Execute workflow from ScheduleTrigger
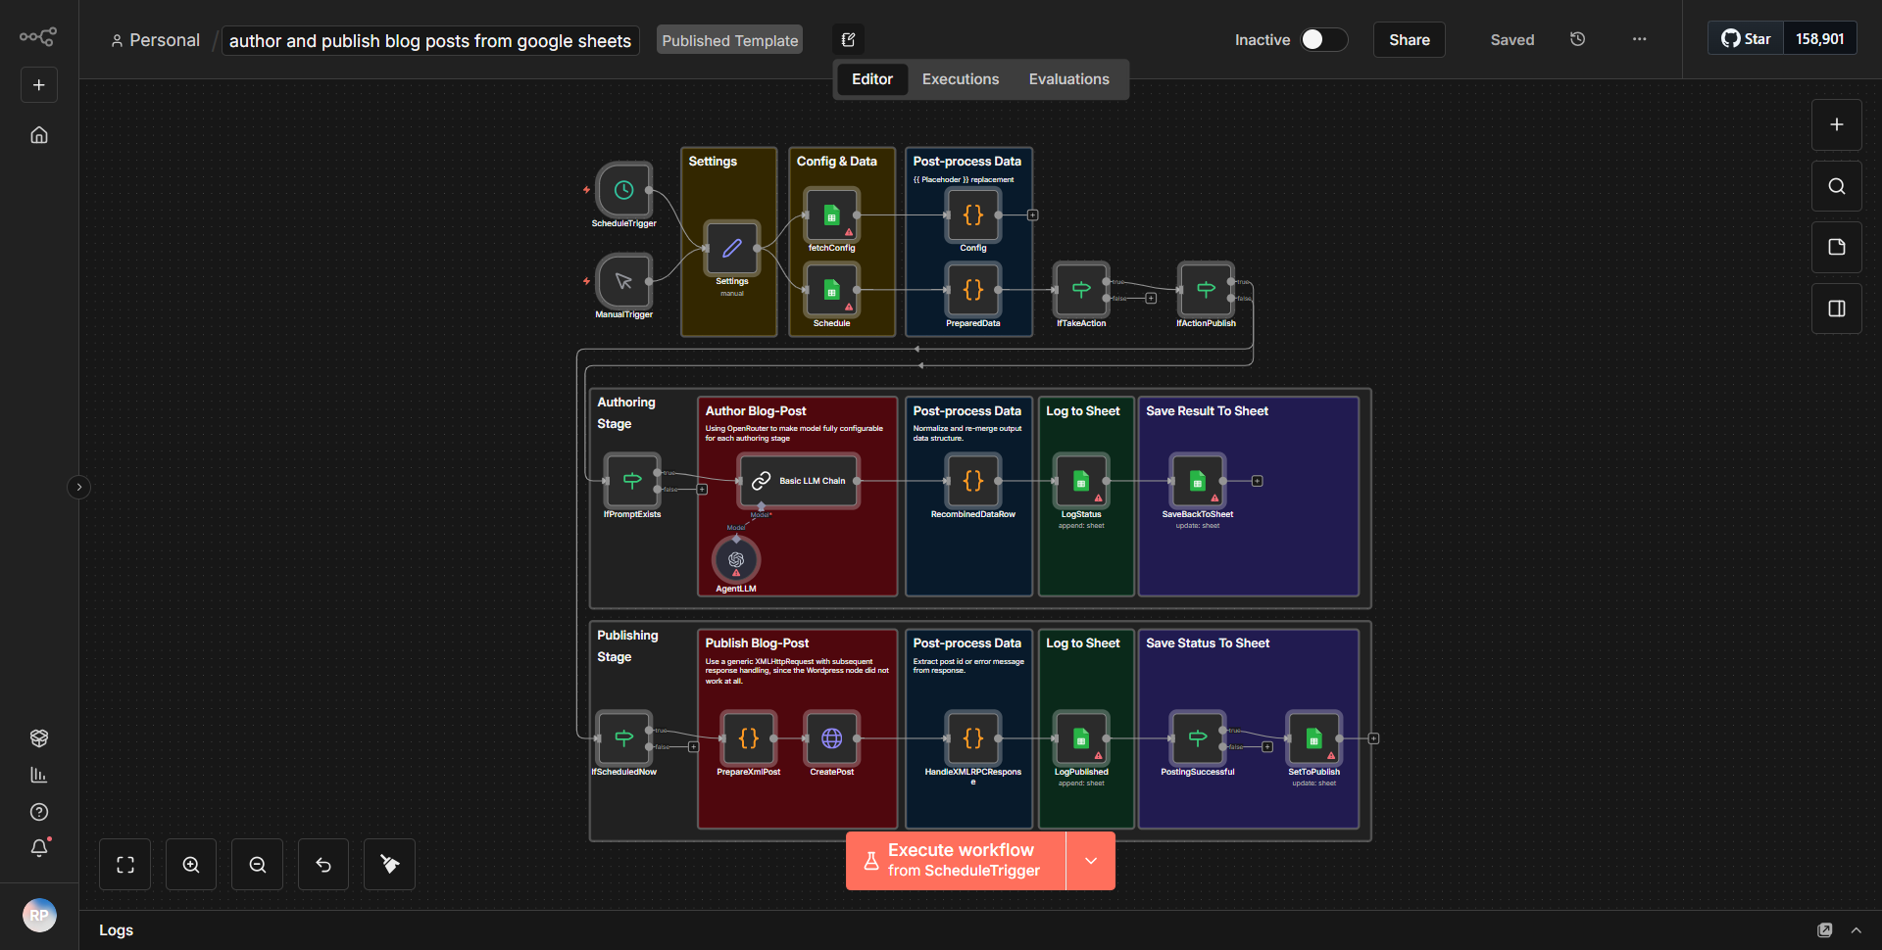Image resolution: width=1882 pixels, height=950 pixels. [x=956, y=861]
